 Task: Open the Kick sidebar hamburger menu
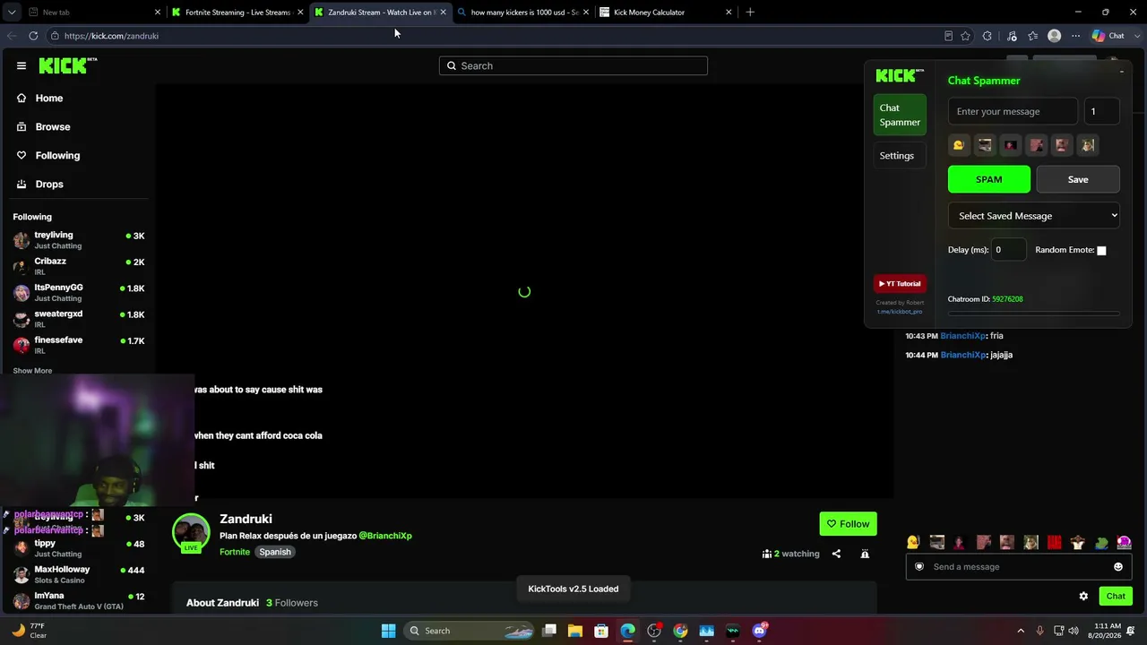click(22, 65)
